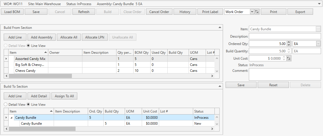Select Line View in Build From Section
The height and width of the screenshot is (136, 323).
click(x=28, y=46)
